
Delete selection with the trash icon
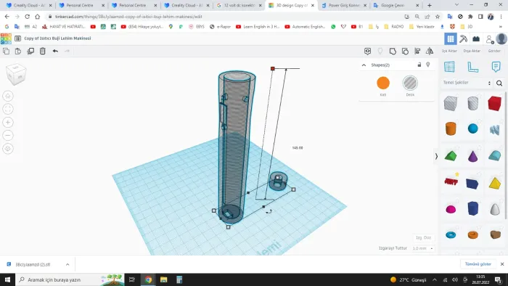pyautogui.click(x=43, y=51)
